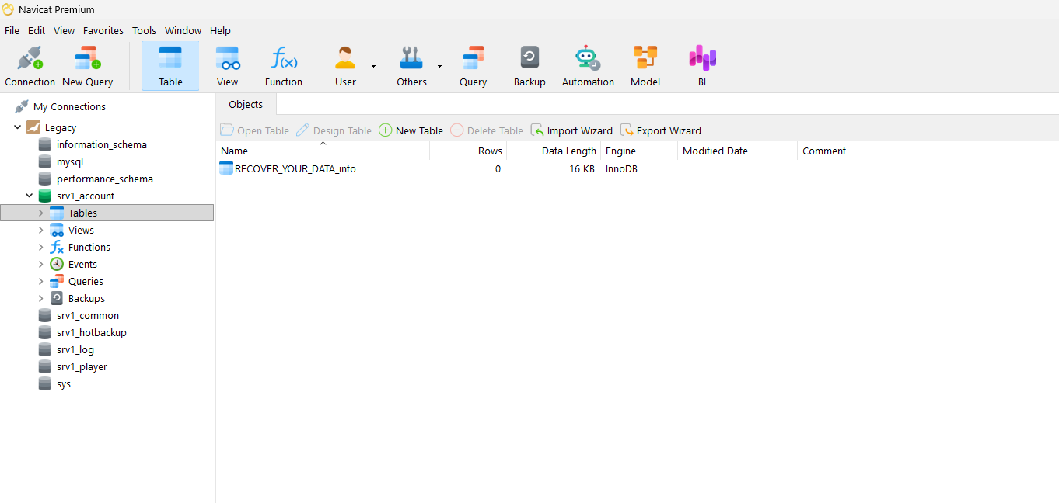Create a New Query from toolbar

point(87,67)
